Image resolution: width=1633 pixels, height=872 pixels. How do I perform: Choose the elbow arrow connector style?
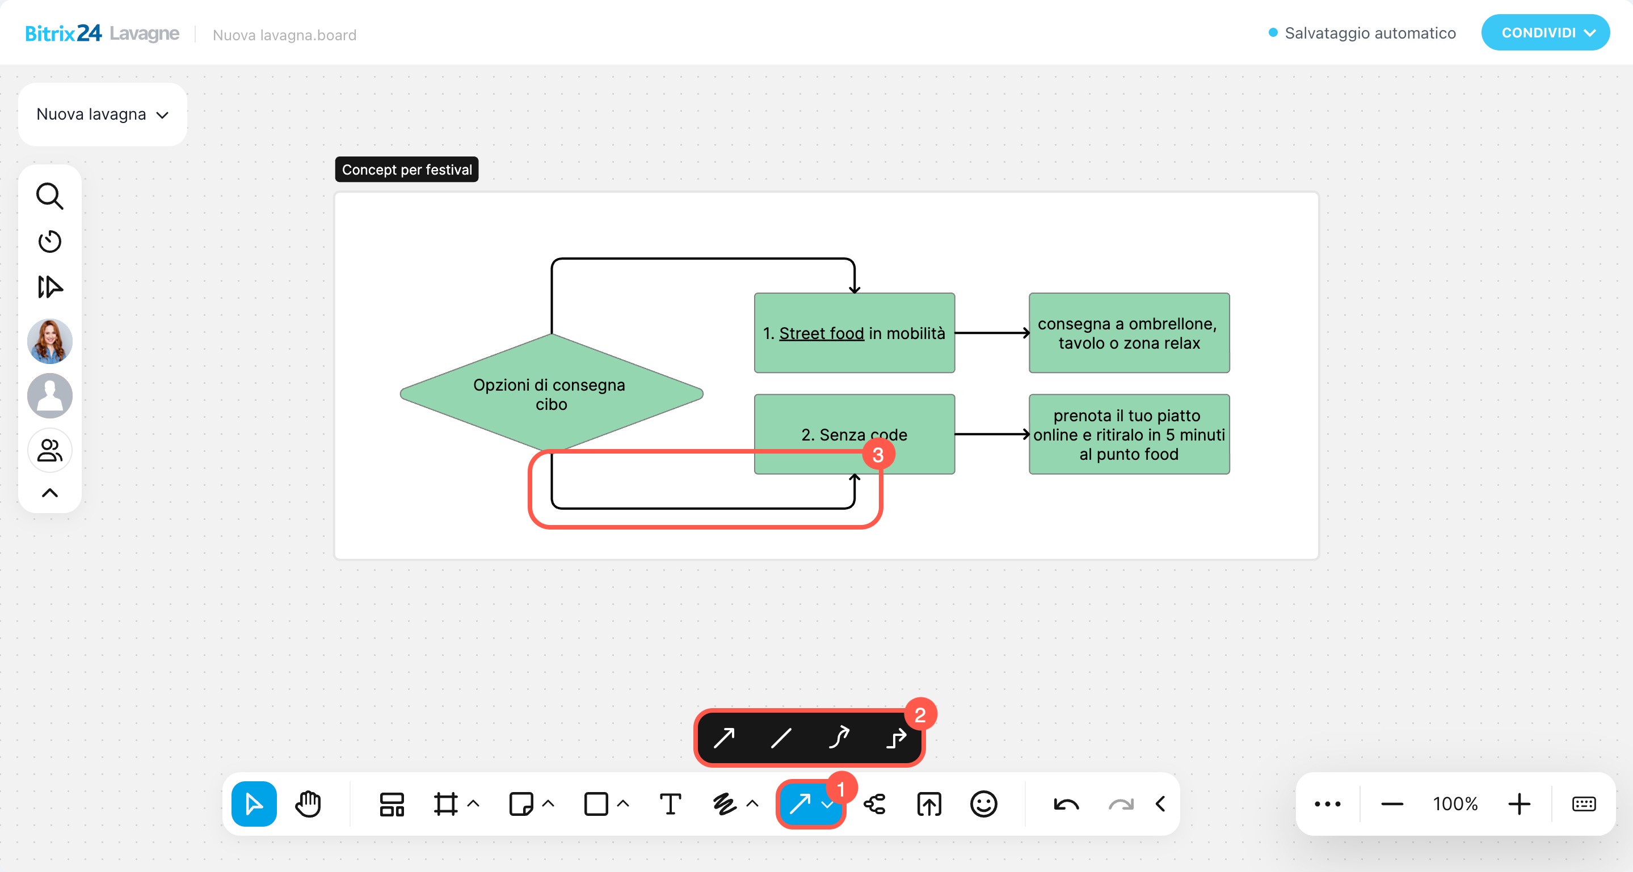[x=896, y=738]
